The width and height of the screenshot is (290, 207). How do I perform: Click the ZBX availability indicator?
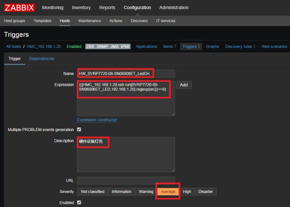(90, 47)
